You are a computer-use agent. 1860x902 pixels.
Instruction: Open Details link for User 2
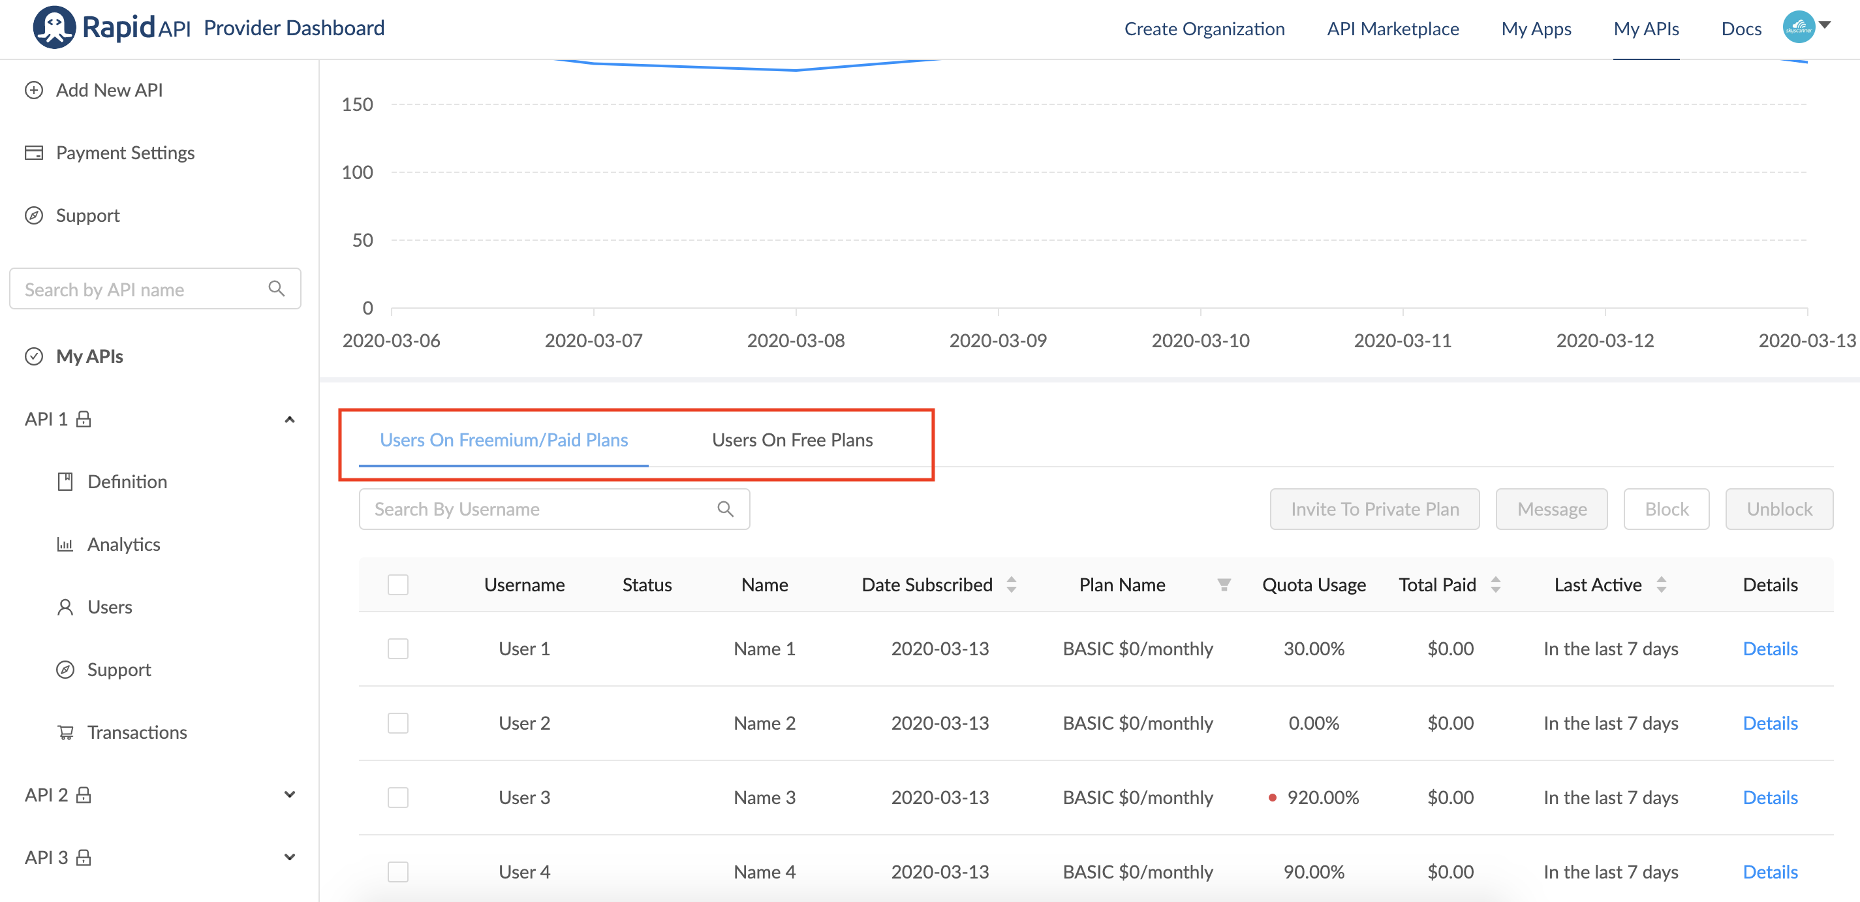click(x=1770, y=723)
